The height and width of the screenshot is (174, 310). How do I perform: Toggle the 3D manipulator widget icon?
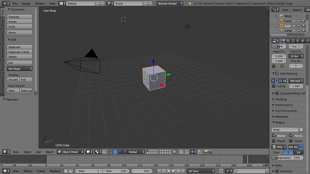pyautogui.click(x=110, y=152)
